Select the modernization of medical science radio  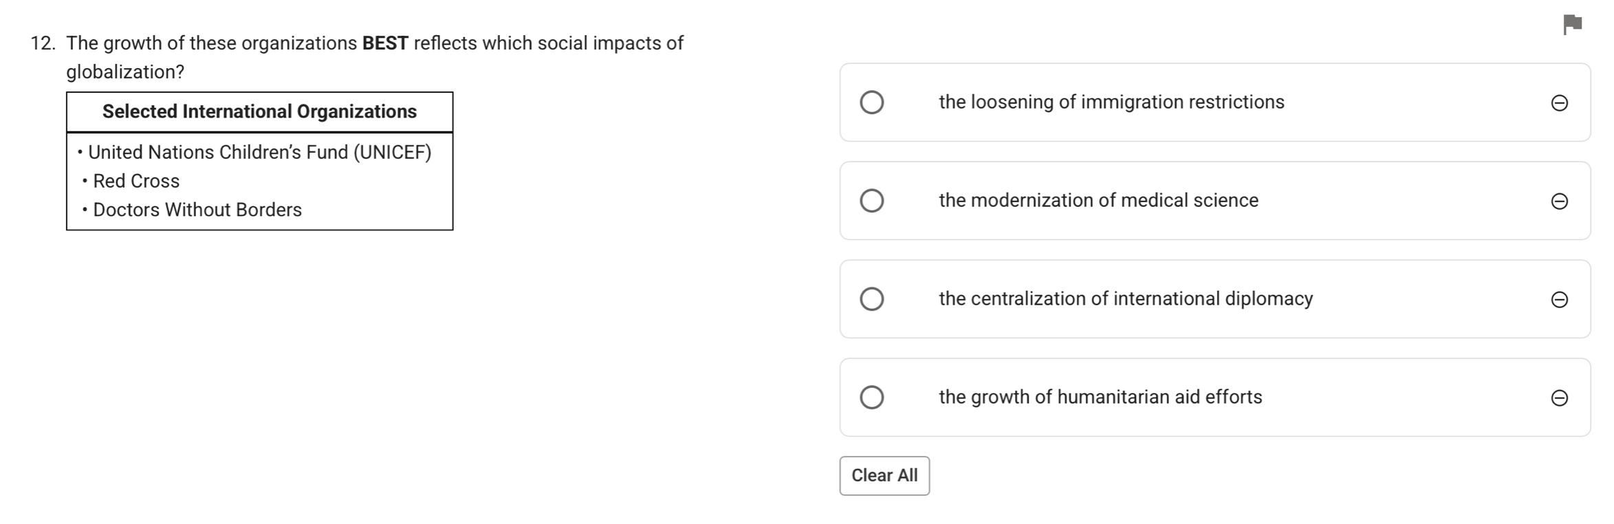pyautogui.click(x=871, y=200)
